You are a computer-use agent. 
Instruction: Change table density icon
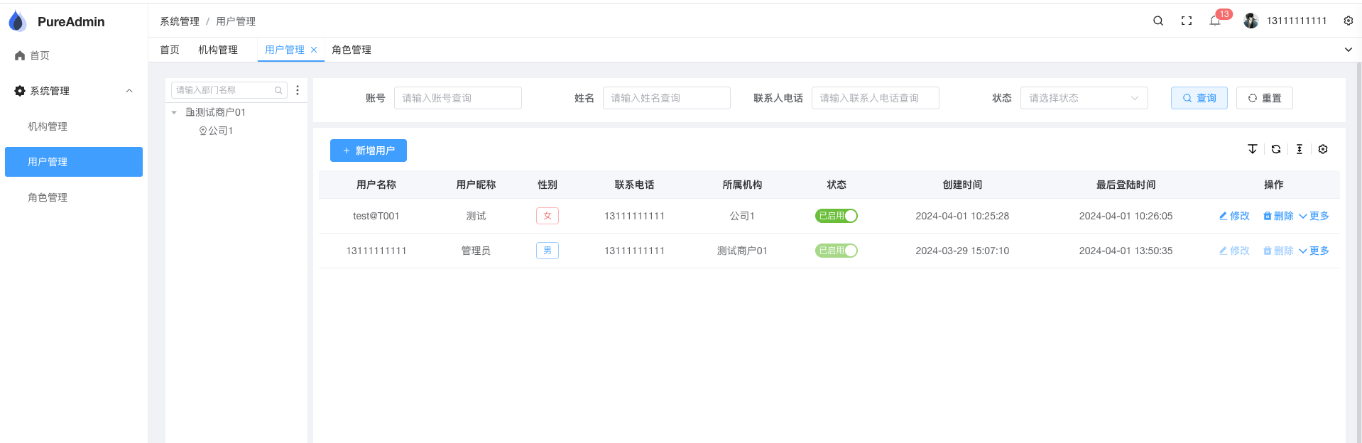coord(1300,149)
